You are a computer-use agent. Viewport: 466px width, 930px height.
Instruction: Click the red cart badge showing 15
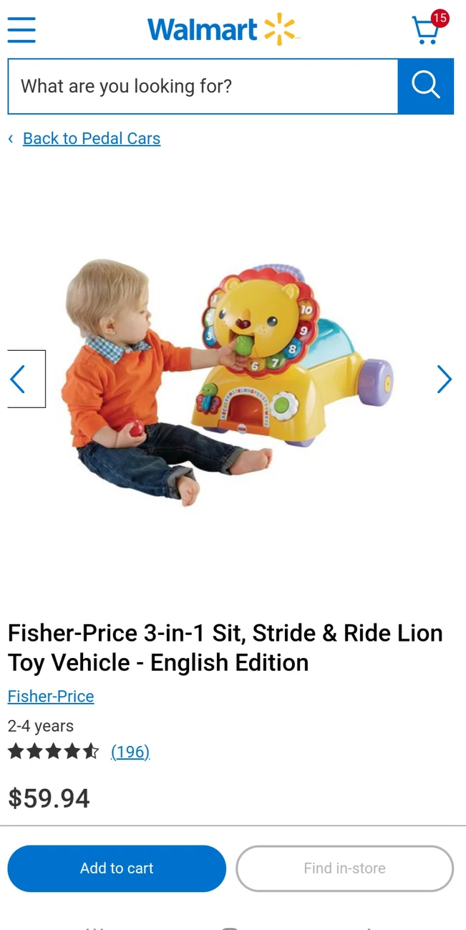click(440, 18)
